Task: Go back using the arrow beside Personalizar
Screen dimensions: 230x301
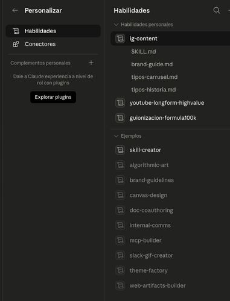Action: click(15, 10)
